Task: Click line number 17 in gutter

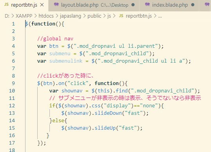Action: click(12, 143)
